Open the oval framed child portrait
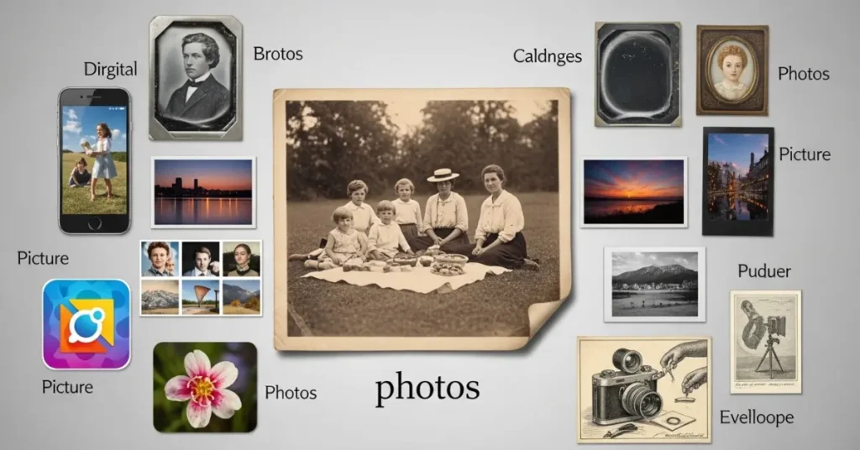Viewport: 860px width, 450px height. [x=732, y=71]
